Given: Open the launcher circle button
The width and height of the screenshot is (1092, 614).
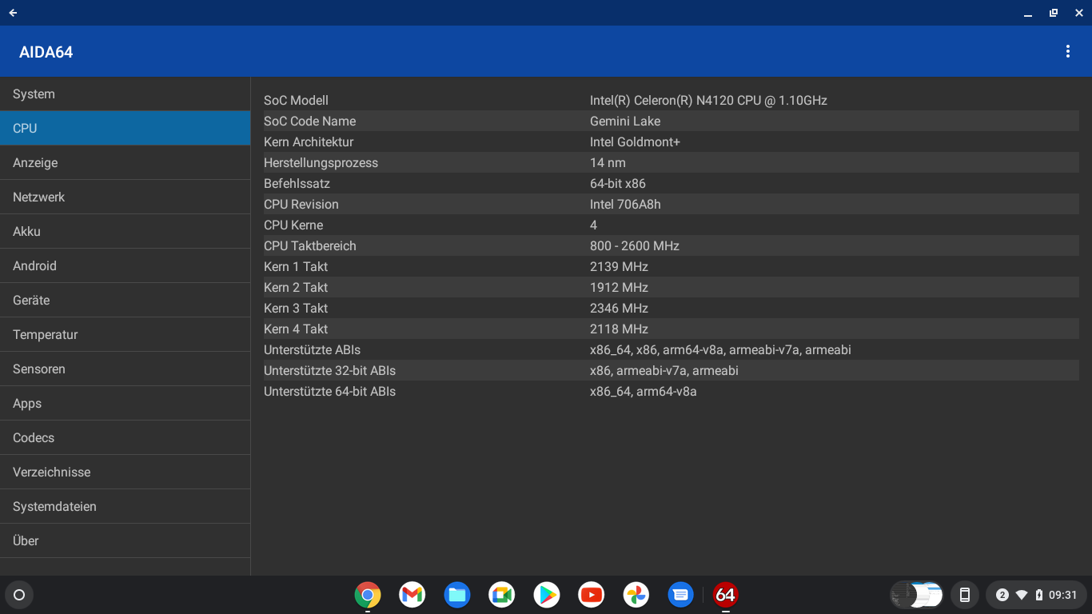Looking at the screenshot, I should pos(19,595).
